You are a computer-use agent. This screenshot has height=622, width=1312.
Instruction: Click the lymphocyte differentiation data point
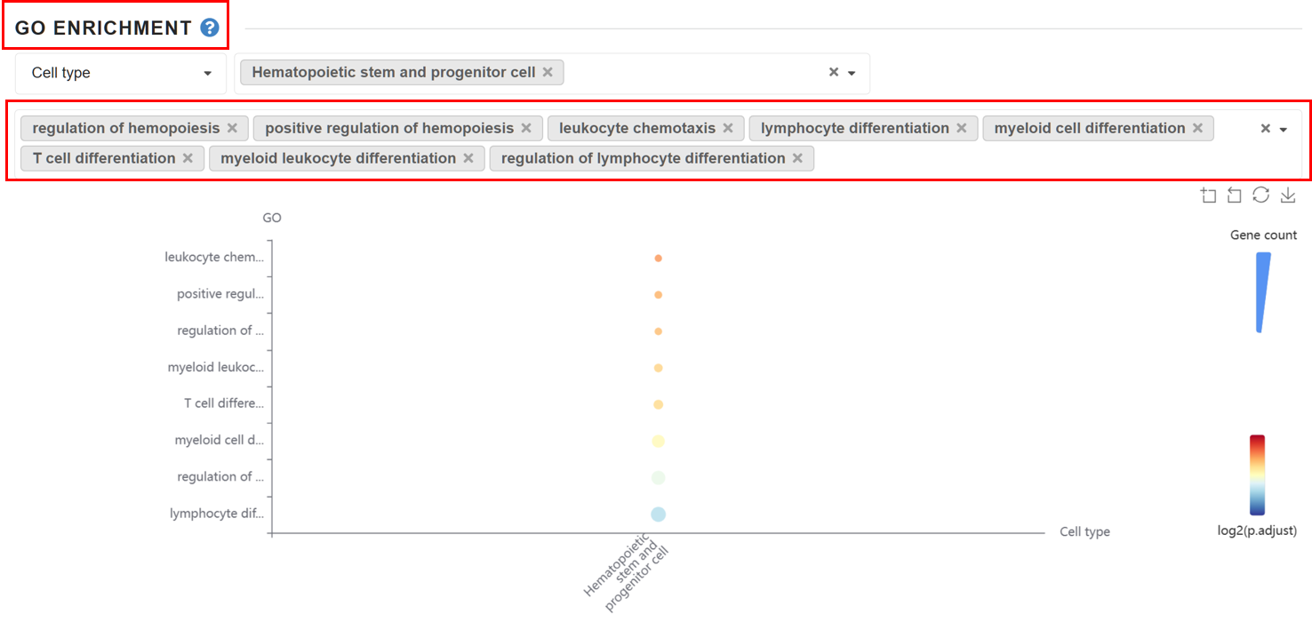[658, 514]
